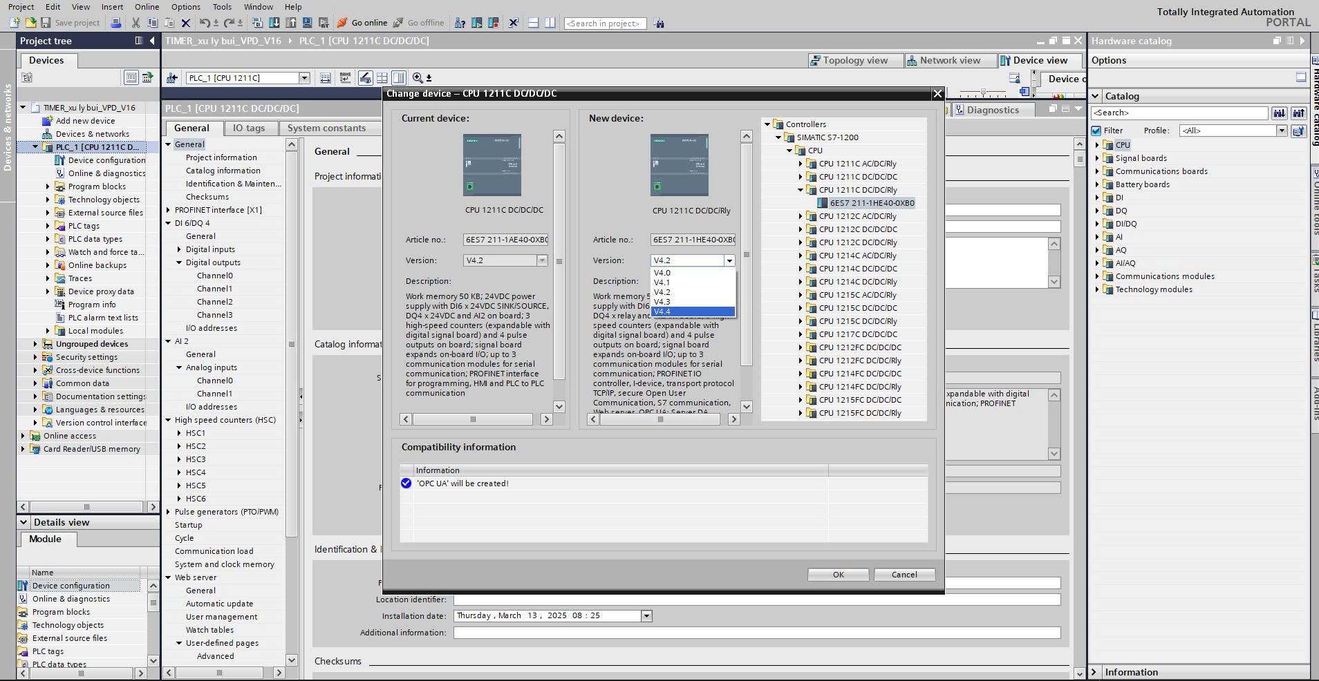Click the Save project button
1319x681 pixels.
[70, 23]
